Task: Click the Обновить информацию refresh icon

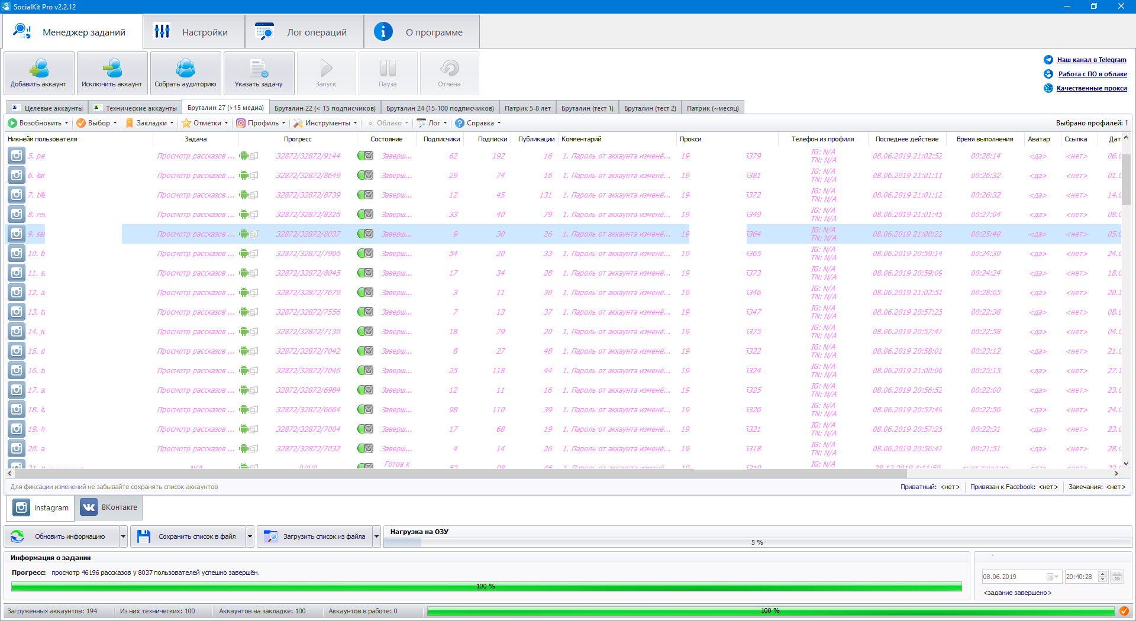Action: [x=17, y=536]
